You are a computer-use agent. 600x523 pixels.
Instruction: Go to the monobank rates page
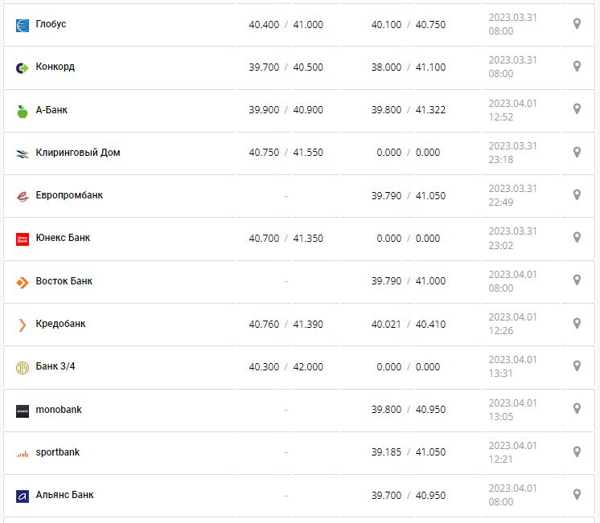point(59,410)
